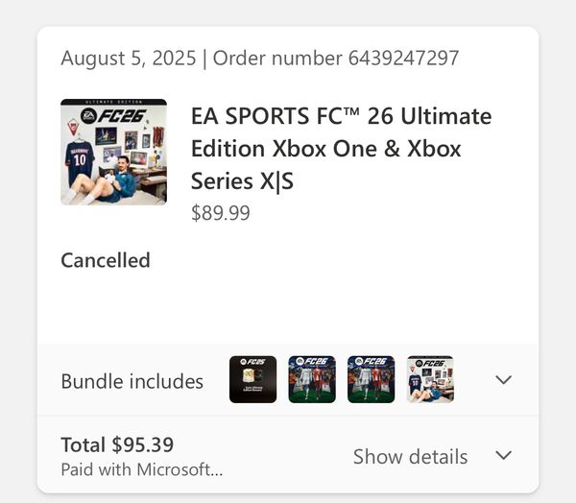The width and height of the screenshot is (576, 503).
Task: Click the FC25 logo on black thumbnail
Action: 252,362
